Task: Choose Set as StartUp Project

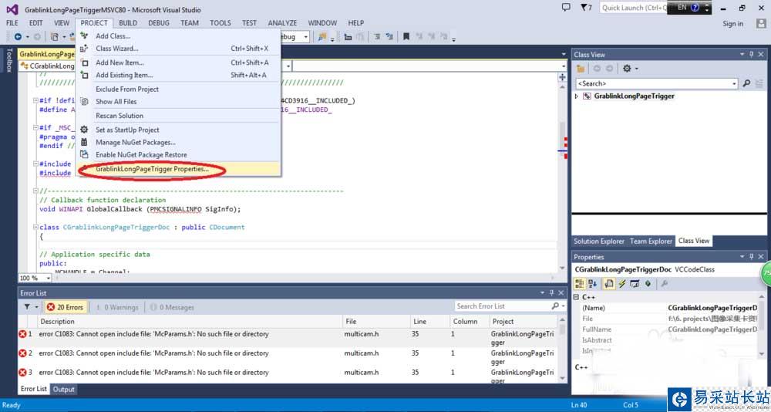Action: [179, 130]
